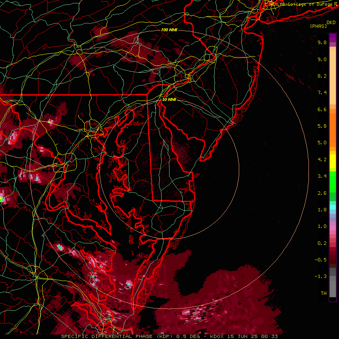
Task: Click the 7.4 value on the scale
Action: point(322,93)
